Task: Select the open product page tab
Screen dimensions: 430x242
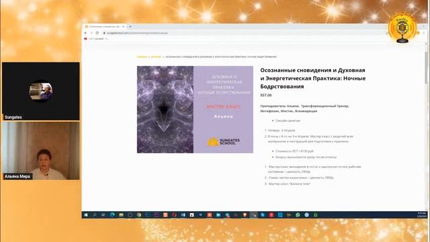Action: pos(105,27)
